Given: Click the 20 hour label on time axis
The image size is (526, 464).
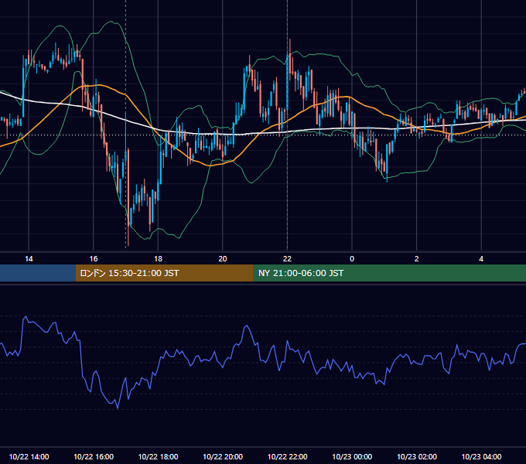Looking at the screenshot, I should [x=223, y=259].
